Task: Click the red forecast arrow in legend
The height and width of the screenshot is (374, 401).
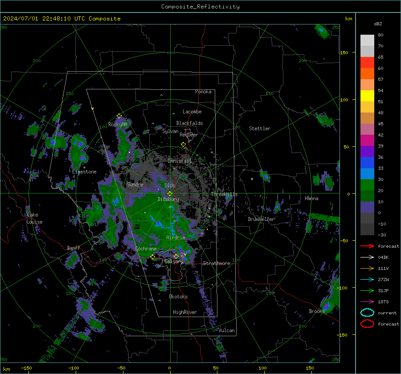Action: click(367, 246)
